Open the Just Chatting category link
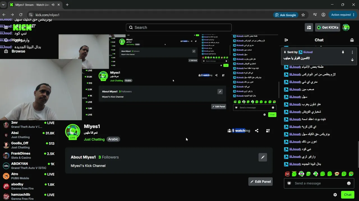359x201 pixels. click(x=94, y=139)
